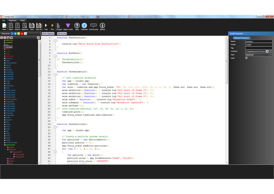Click the Folder input field
Screen dimensions: 274x194
pos(259,45)
